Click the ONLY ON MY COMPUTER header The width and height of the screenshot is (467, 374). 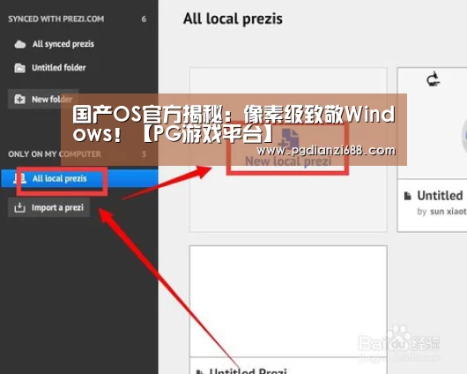click(55, 154)
